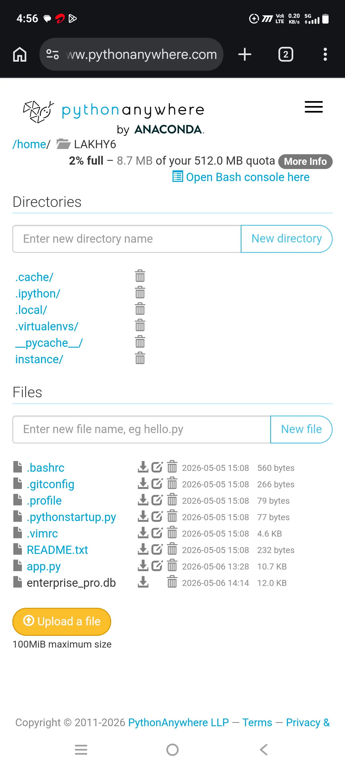Click the Upload a file button
345x767 pixels.
[62, 621]
